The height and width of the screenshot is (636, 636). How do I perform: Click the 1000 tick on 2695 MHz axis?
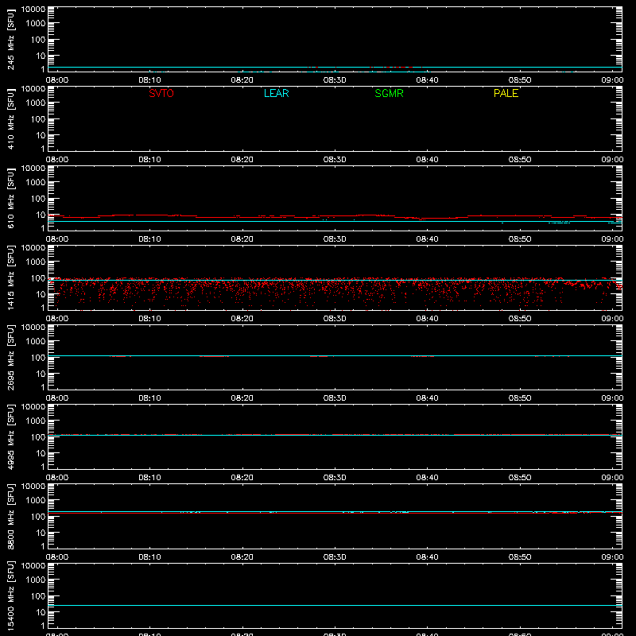(36, 342)
